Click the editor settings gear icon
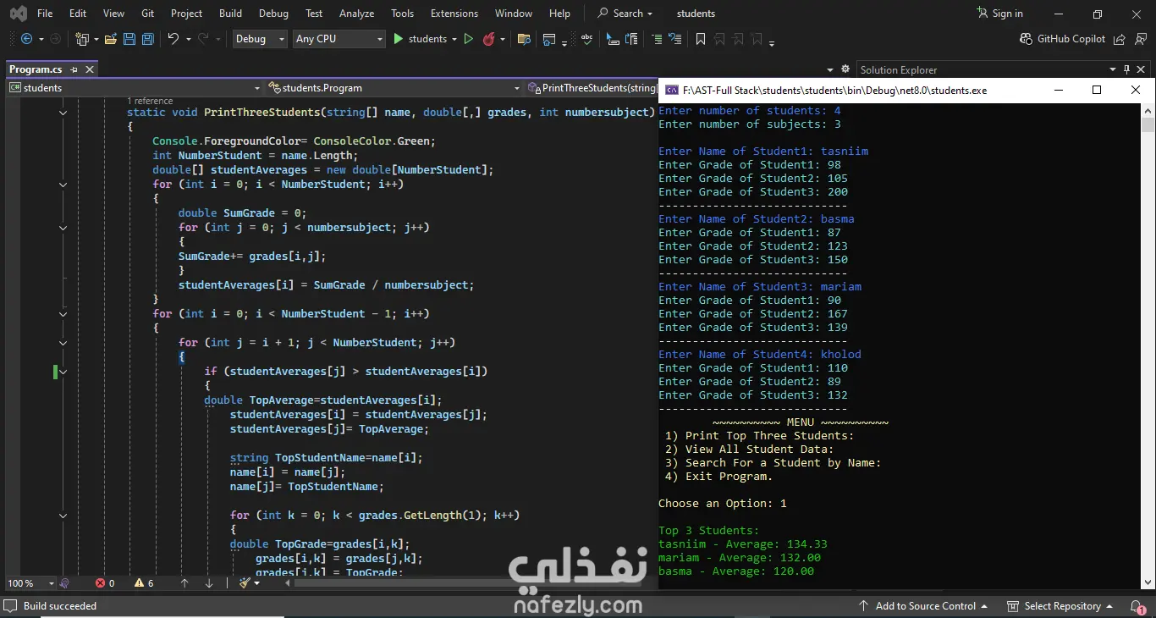Screen dimensions: 1156x618 pyautogui.click(x=845, y=69)
